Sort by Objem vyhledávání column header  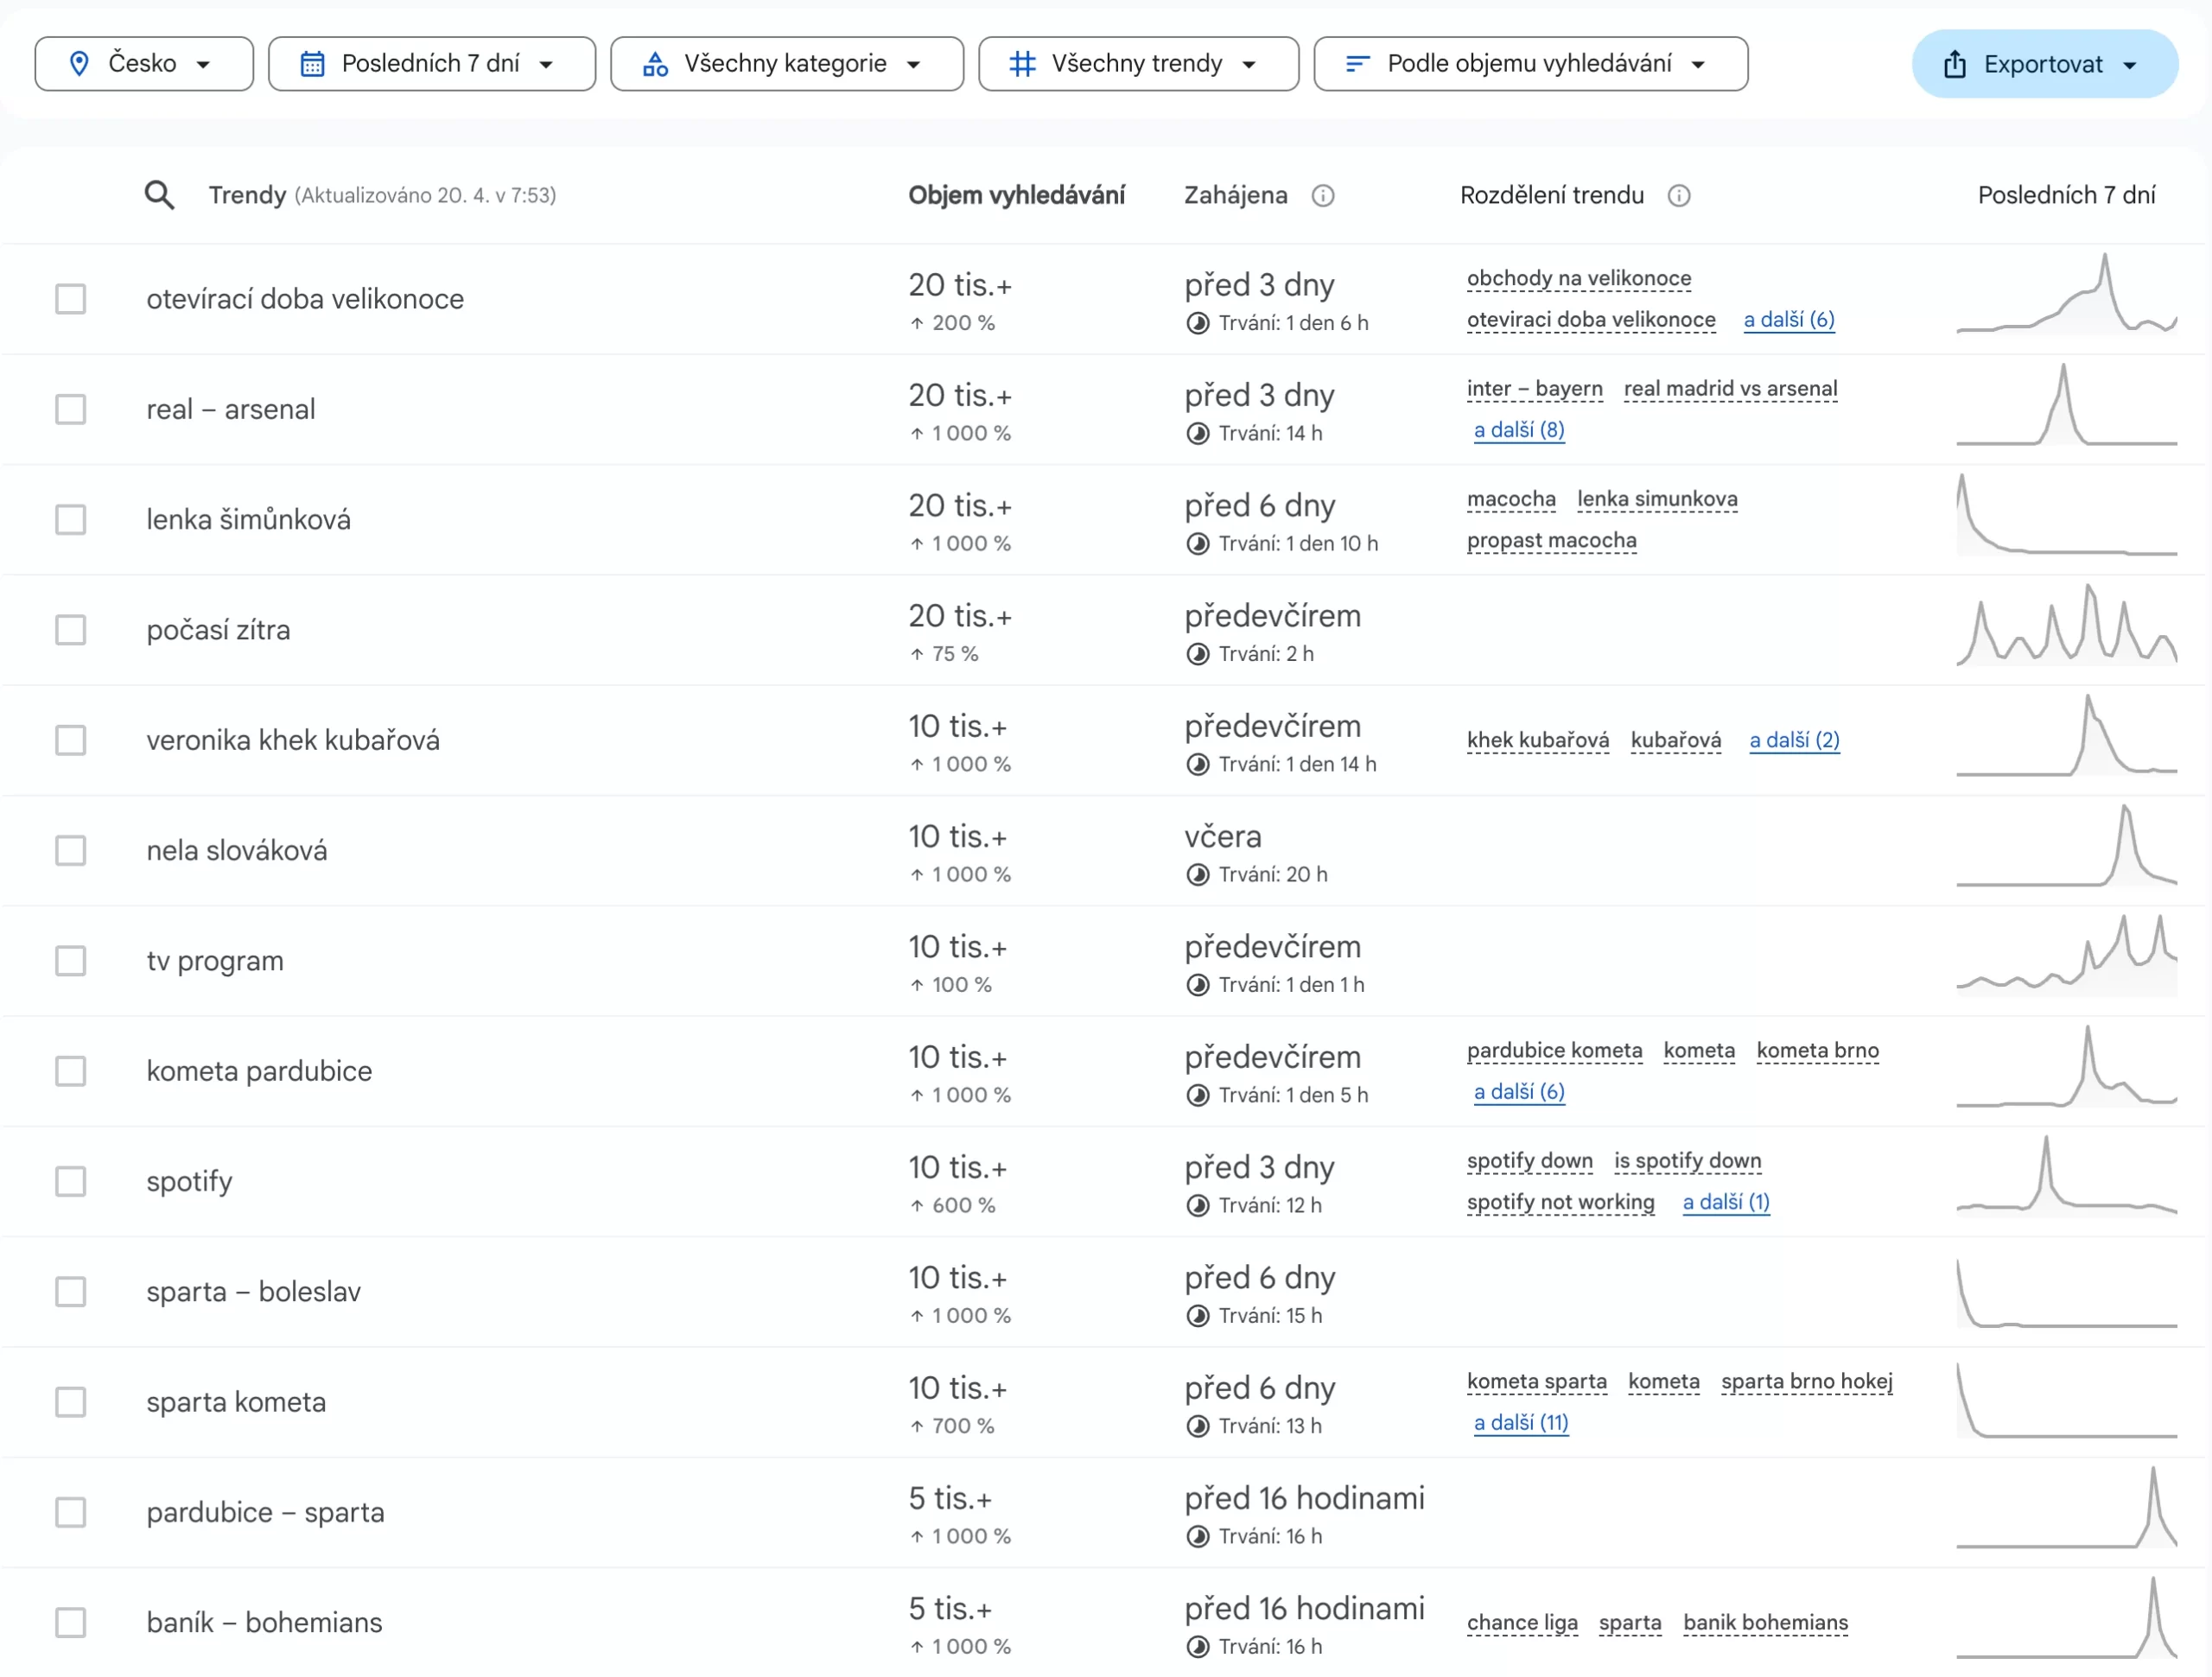1015,195
